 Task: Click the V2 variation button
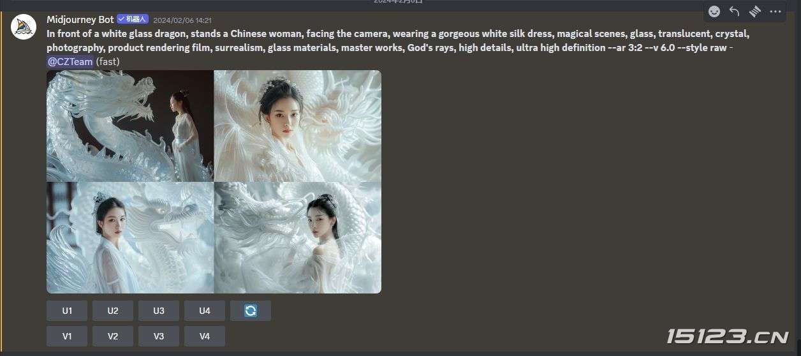point(113,336)
